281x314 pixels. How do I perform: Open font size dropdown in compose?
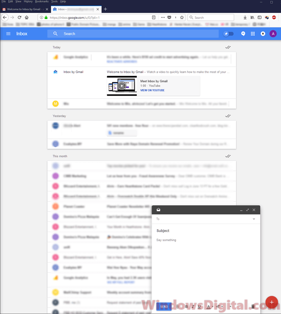(220, 307)
